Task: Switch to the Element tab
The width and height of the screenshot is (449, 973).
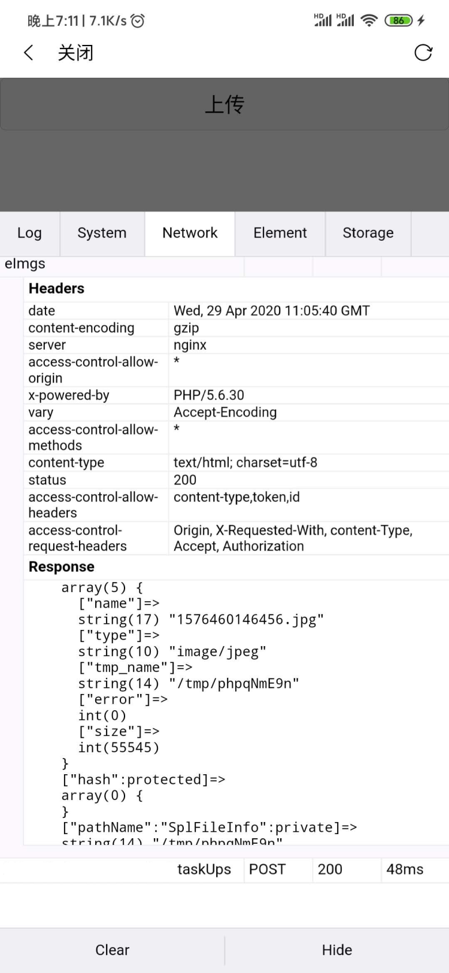Action: click(280, 233)
